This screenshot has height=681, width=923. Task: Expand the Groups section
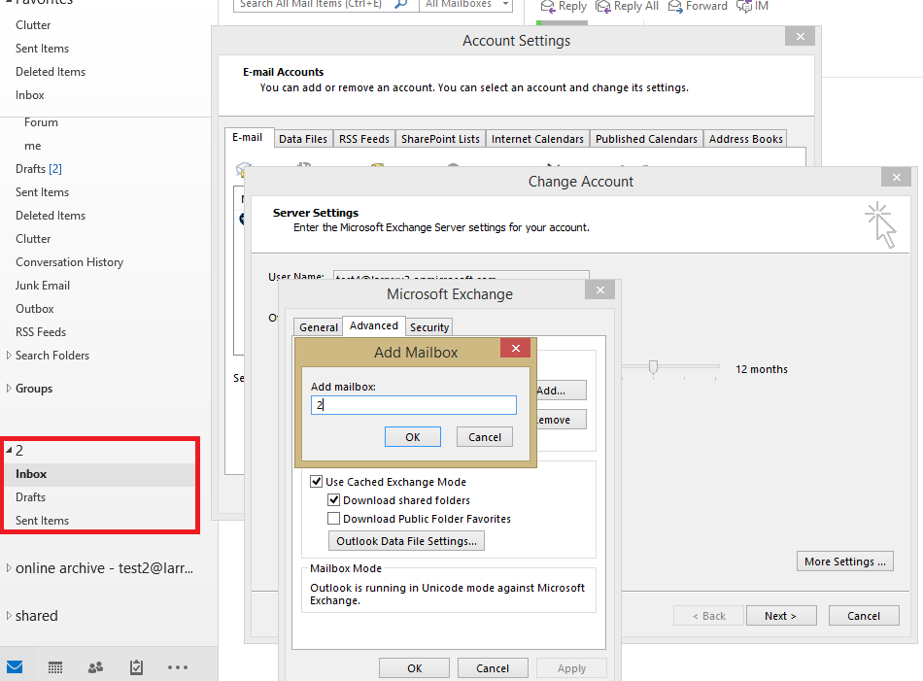[x=8, y=388]
